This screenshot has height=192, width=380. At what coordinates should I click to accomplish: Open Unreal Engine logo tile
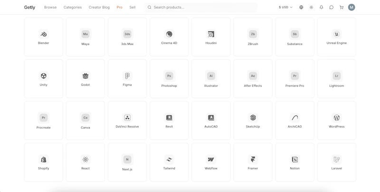[337, 37]
